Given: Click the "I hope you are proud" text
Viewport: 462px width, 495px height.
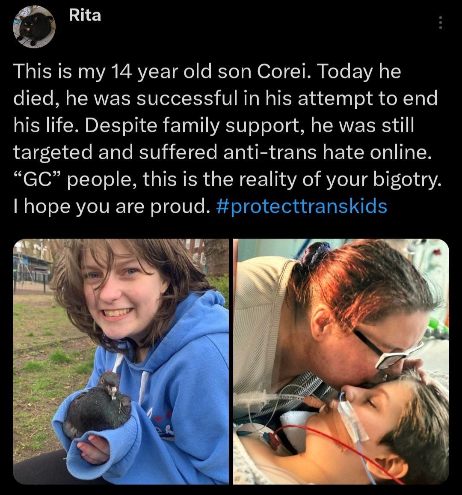Looking at the screenshot, I should 112,207.
